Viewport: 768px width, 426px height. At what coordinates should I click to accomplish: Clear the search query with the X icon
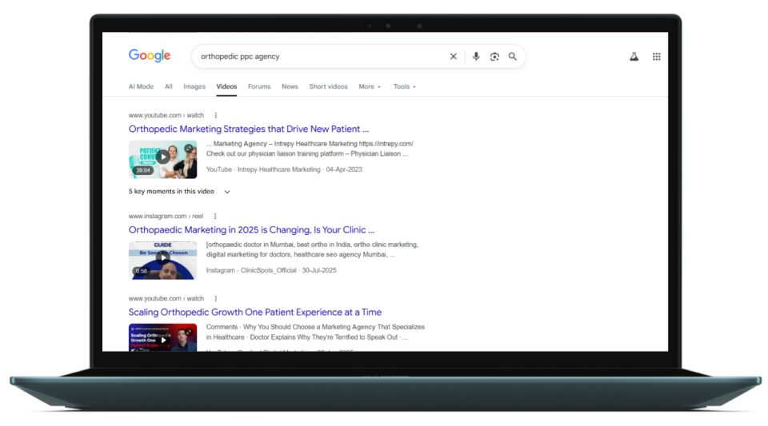(453, 56)
